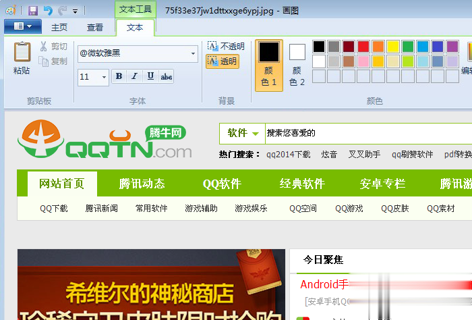The width and height of the screenshot is (472, 320).
Task: Click the 搜索您喜爱的 search field
Action: coord(369,133)
